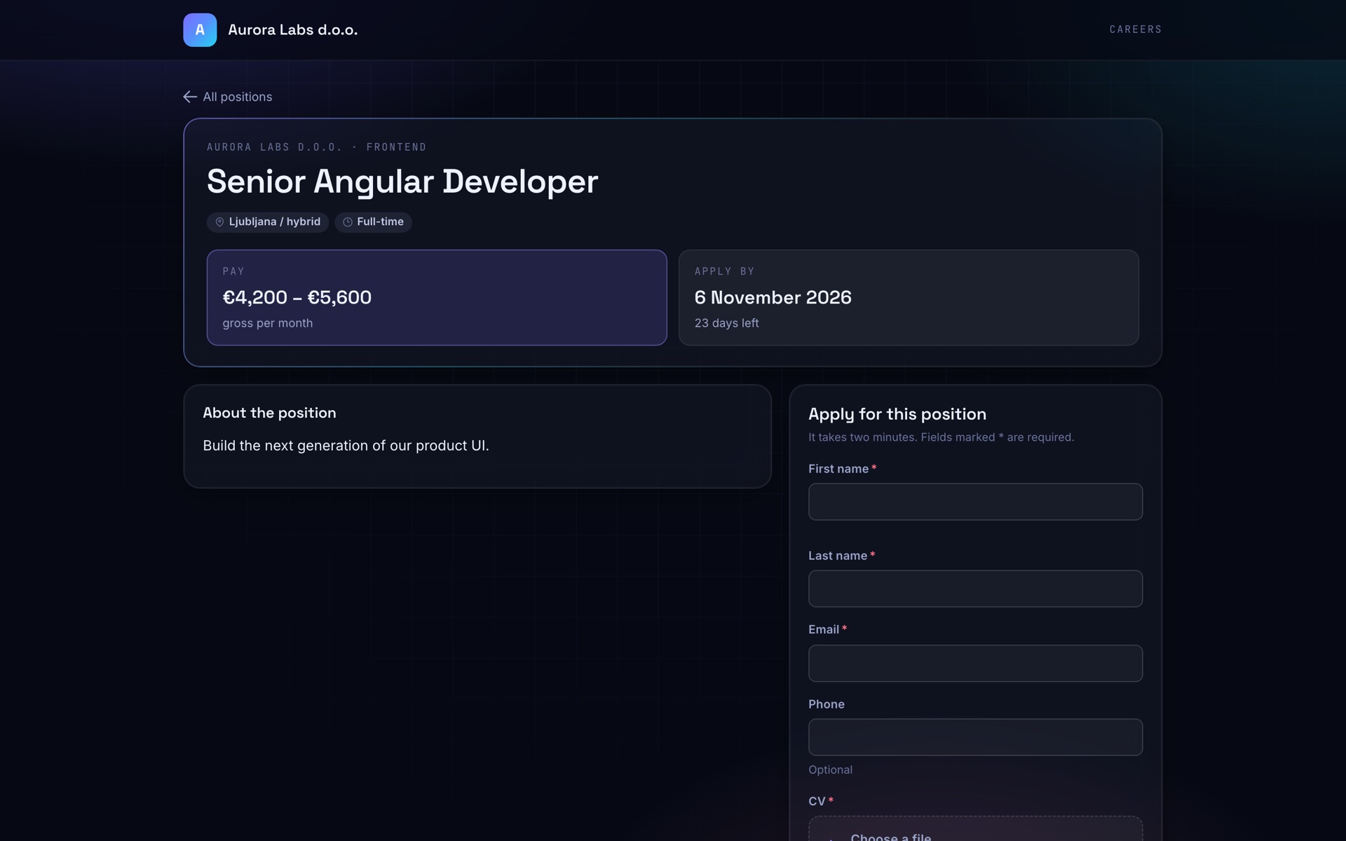
Task: Click the AURORA LABS D.O.O. · FRONTEND eyebrow text
Action: [x=317, y=147]
